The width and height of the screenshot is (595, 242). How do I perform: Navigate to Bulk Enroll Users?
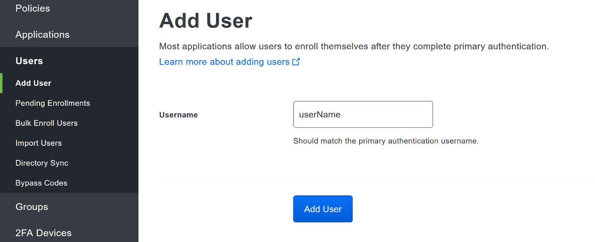tap(46, 123)
